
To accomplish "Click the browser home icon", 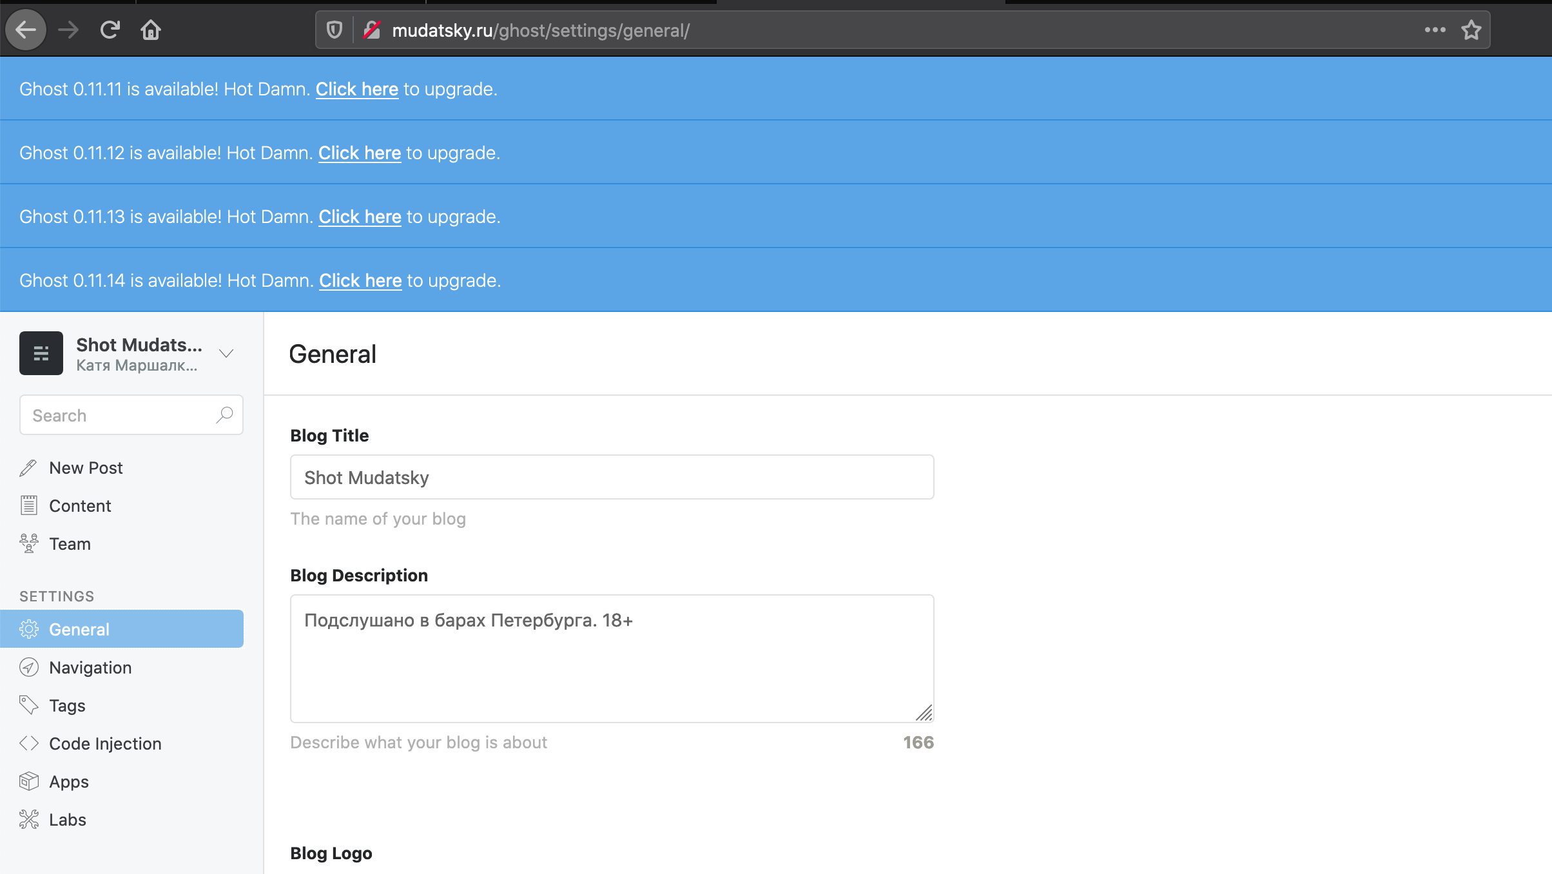I will pyautogui.click(x=151, y=30).
